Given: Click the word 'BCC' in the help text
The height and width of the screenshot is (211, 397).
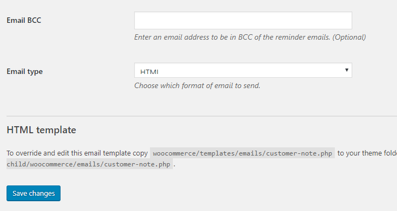Looking at the screenshot, I should [x=245, y=38].
